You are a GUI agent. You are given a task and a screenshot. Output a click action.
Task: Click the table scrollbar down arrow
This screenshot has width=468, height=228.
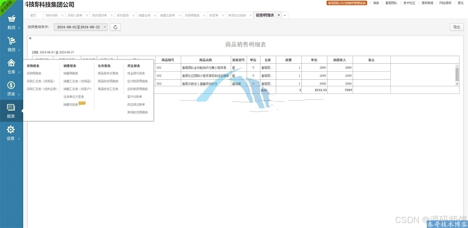coord(457,84)
